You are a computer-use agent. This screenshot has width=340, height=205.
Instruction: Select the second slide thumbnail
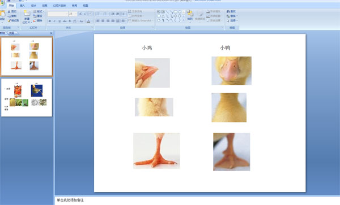pos(27,98)
